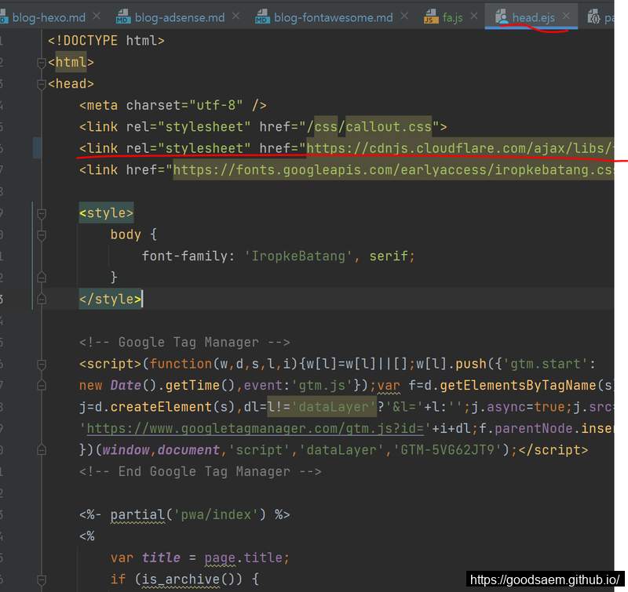Collapse the <style> block fold marker
The height and width of the screenshot is (592, 628).
[x=41, y=213]
